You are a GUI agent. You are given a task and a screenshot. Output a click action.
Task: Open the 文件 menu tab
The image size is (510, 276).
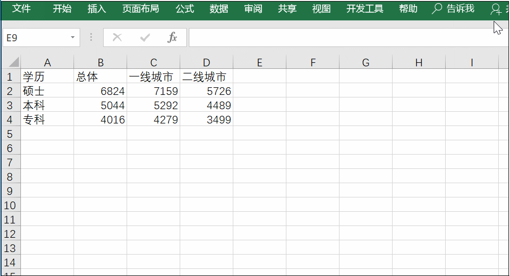[21, 9]
